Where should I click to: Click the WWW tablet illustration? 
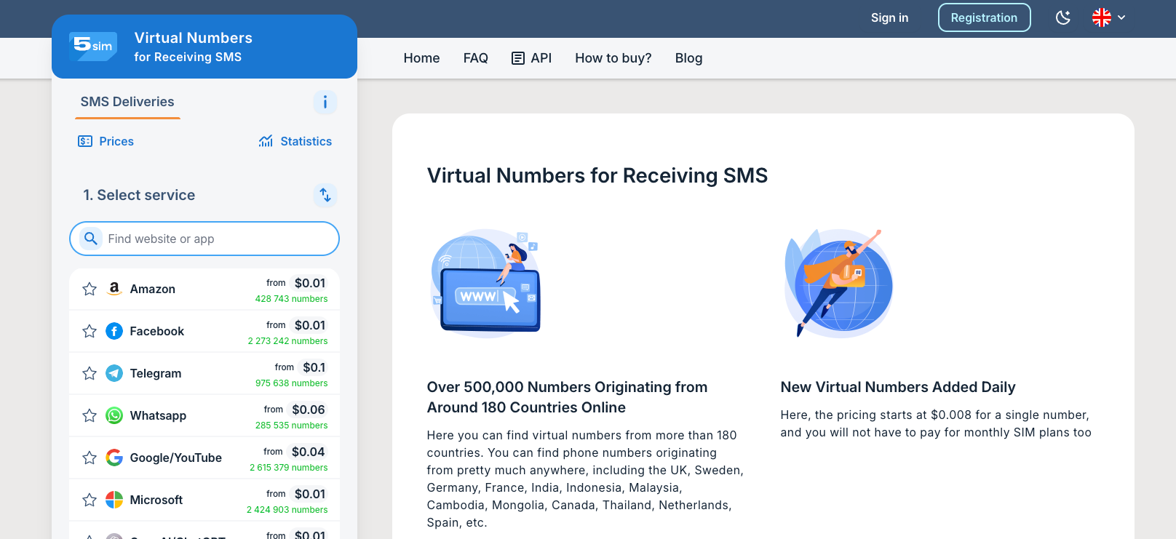[x=486, y=283]
